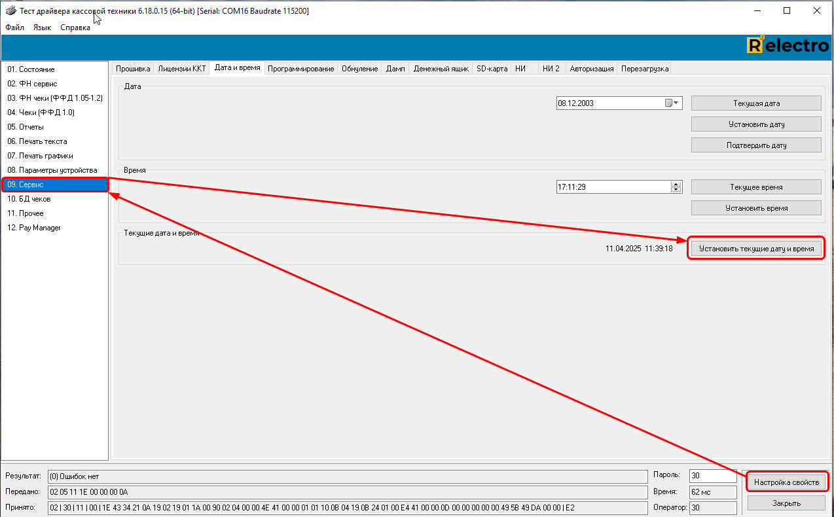Open the Язык menu

pyautogui.click(x=42, y=27)
